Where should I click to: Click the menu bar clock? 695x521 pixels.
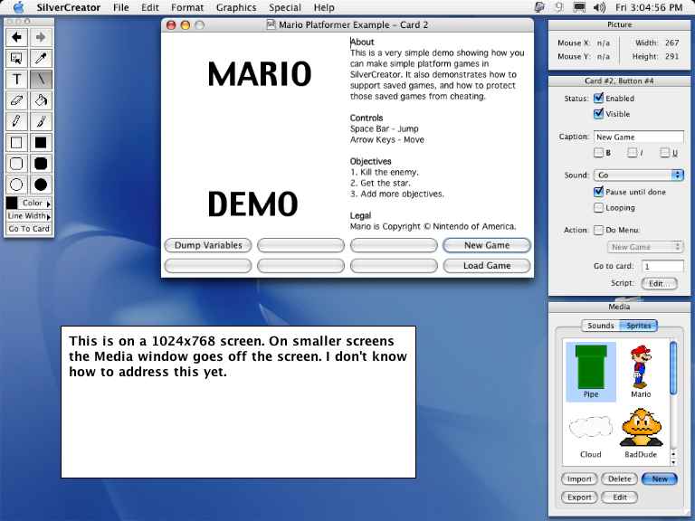[649, 7]
